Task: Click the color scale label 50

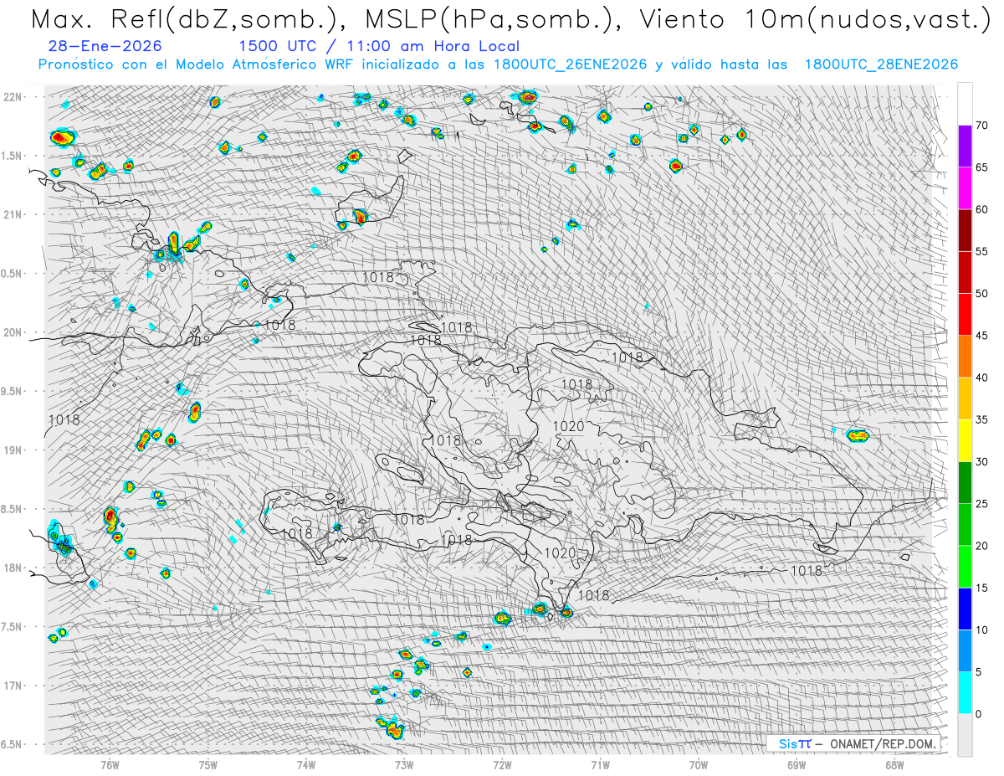Action: [x=981, y=294]
